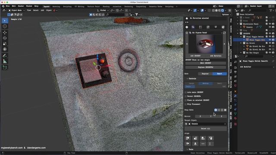This screenshot has width=276, height=155.
Task: Show next INSERT thumbnail arrow
Action: (x=224, y=44)
